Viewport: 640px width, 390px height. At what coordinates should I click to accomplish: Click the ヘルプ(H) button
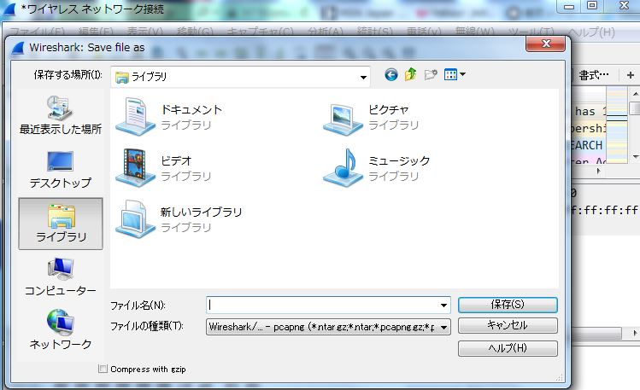click(508, 348)
